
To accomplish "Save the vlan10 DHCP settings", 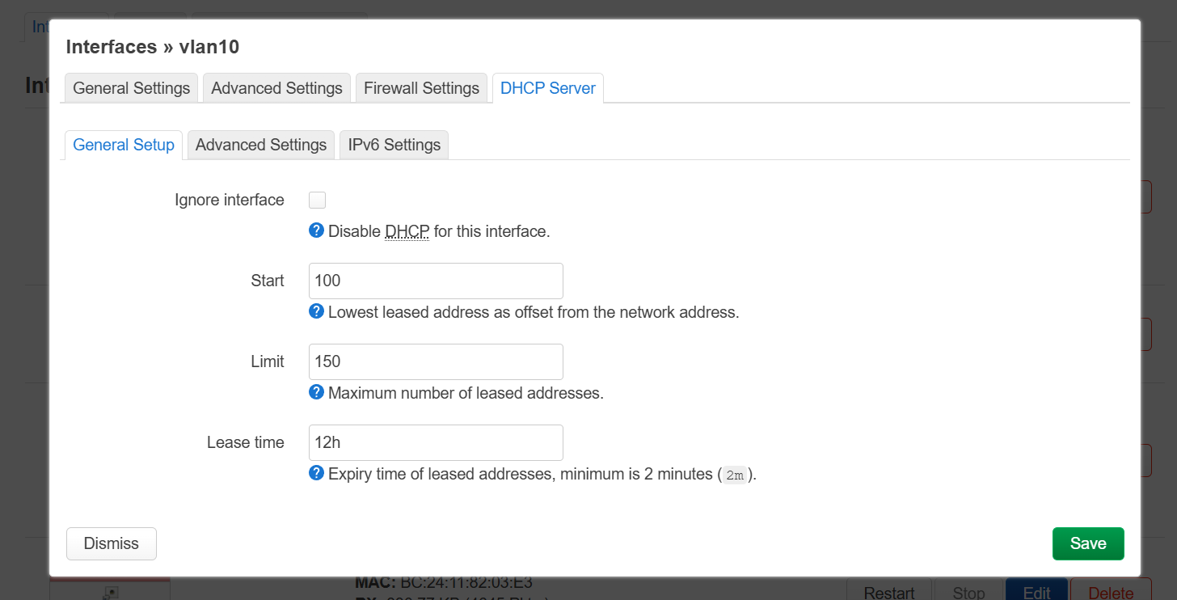I will tap(1088, 543).
